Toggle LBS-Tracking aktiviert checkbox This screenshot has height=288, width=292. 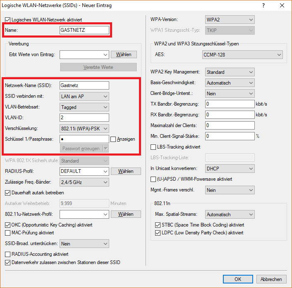[153, 147]
